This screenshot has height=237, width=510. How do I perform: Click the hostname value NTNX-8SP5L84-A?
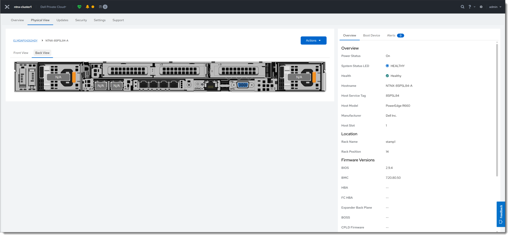tap(399, 86)
